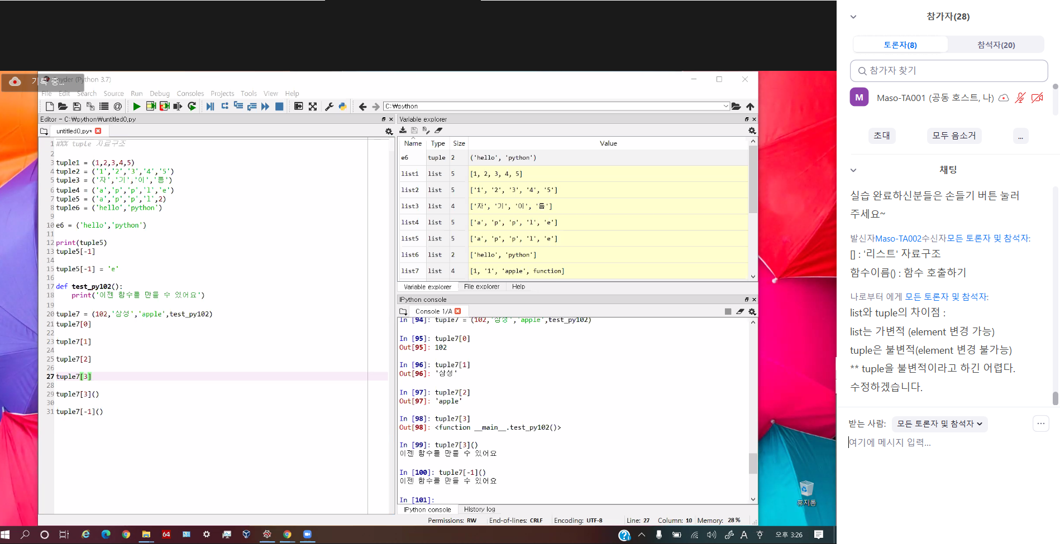
Task: Click the Debug file icon in toolbar
Action: [x=210, y=107]
